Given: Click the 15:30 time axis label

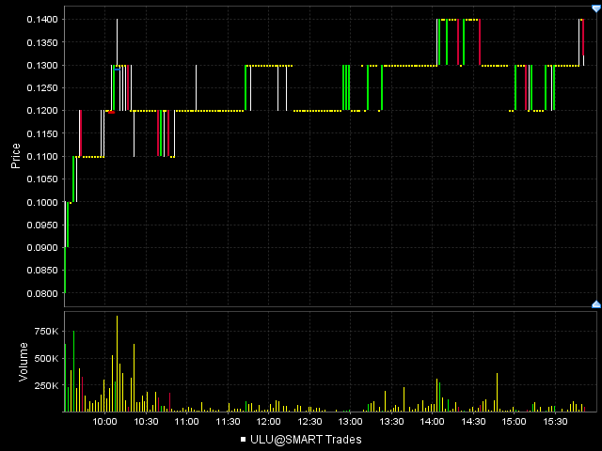Looking at the screenshot, I should pyautogui.click(x=555, y=423).
